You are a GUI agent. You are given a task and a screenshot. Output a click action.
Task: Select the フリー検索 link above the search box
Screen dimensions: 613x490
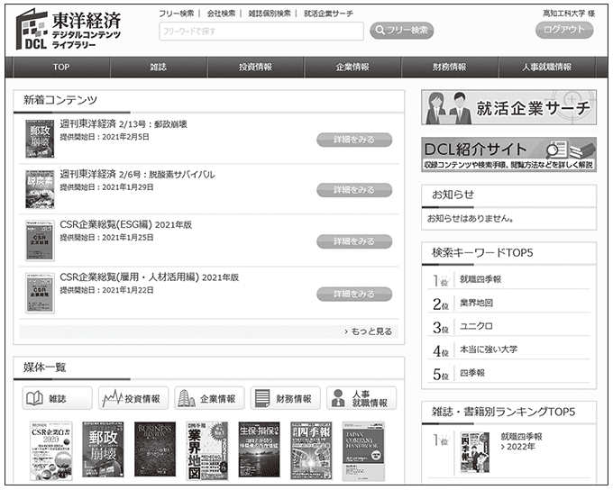tap(177, 14)
